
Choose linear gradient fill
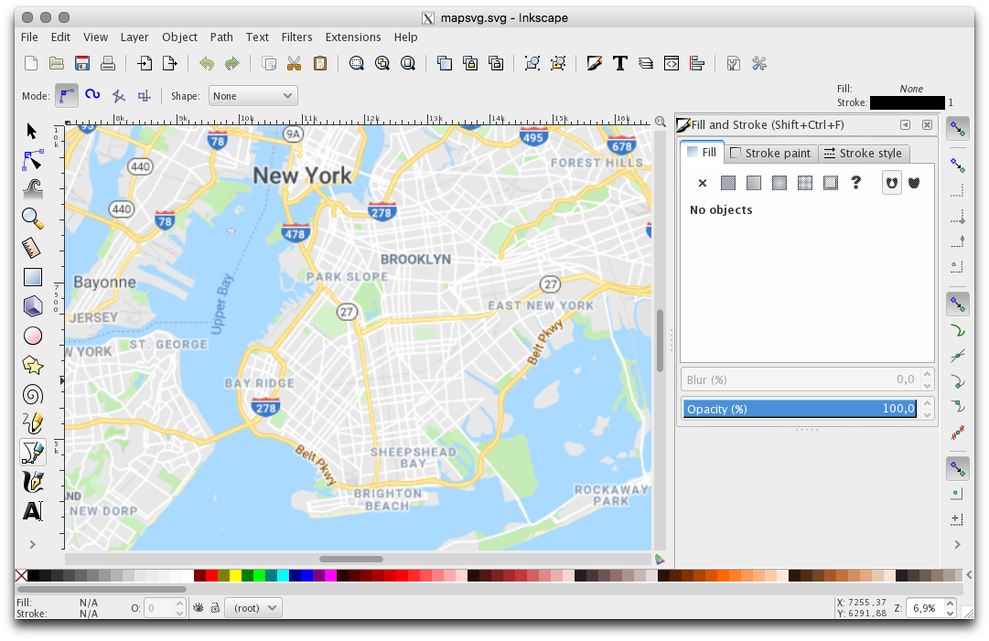pyautogui.click(x=753, y=183)
